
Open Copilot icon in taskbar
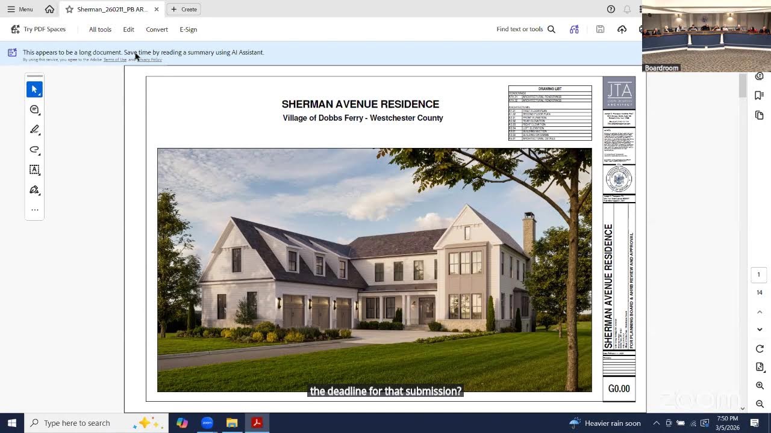tap(182, 423)
